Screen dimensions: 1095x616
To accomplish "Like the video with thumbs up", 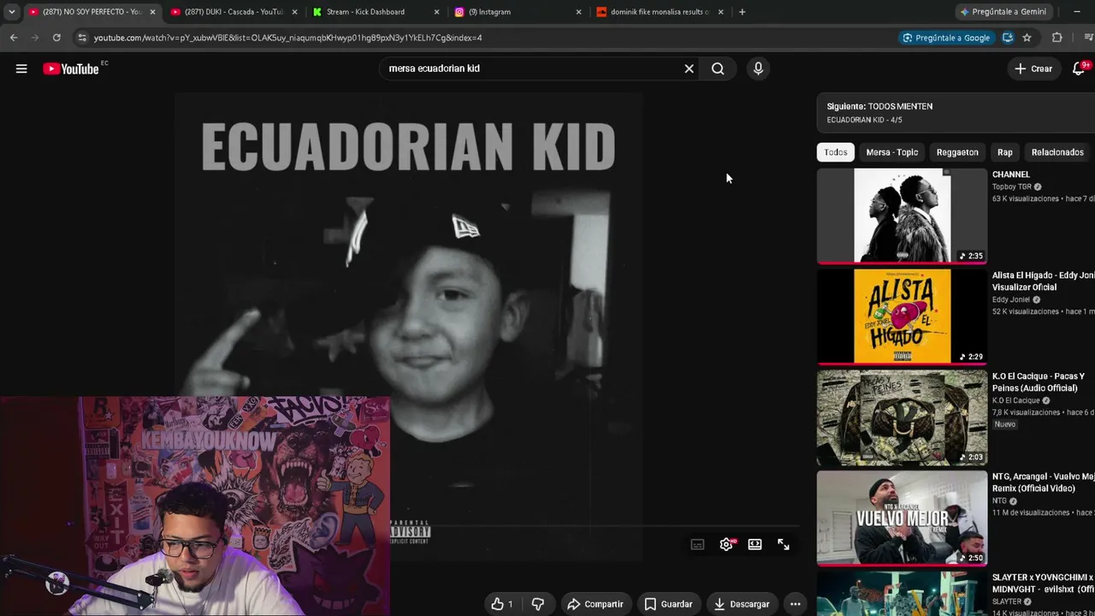I will [x=502, y=604].
